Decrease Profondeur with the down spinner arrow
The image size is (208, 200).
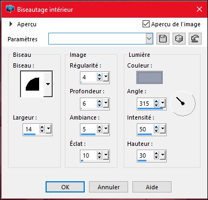[x=100, y=106]
